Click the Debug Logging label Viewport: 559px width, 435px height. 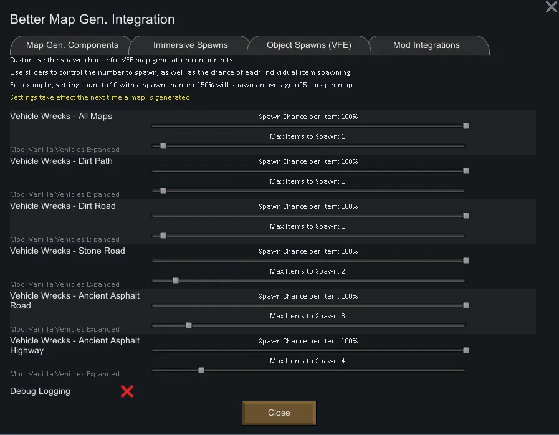(x=41, y=391)
